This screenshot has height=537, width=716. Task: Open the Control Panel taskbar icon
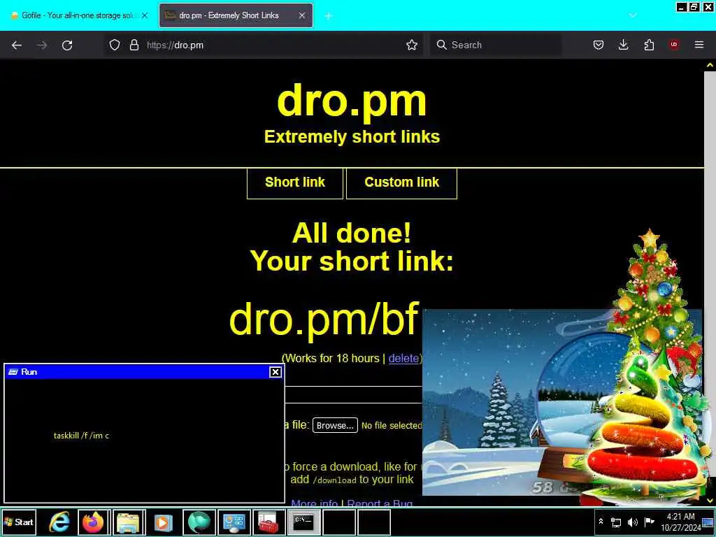click(234, 522)
